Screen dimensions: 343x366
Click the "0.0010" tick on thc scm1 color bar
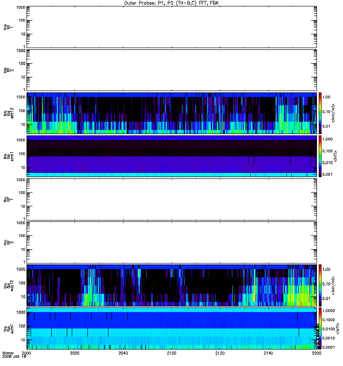328,338
